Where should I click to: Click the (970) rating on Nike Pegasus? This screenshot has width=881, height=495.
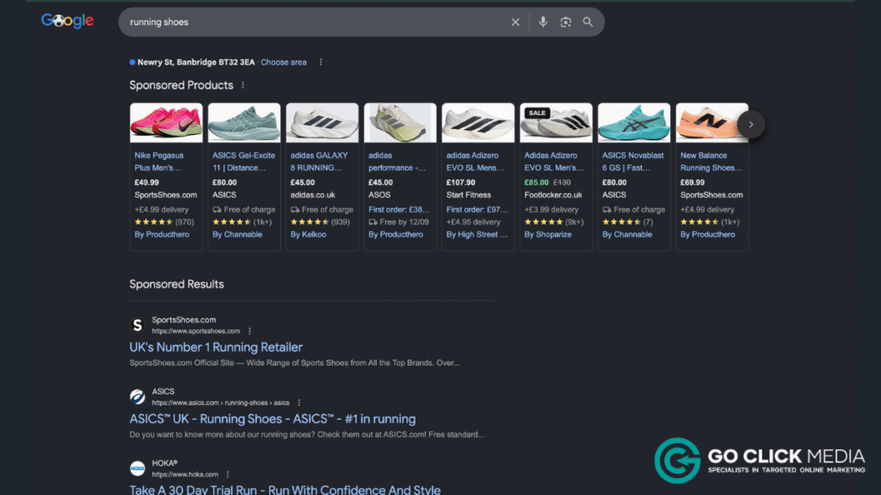(x=184, y=223)
